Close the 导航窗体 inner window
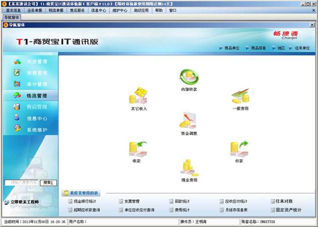Image resolution: width=318 pixels, height=227 pixels. [x=312, y=25]
